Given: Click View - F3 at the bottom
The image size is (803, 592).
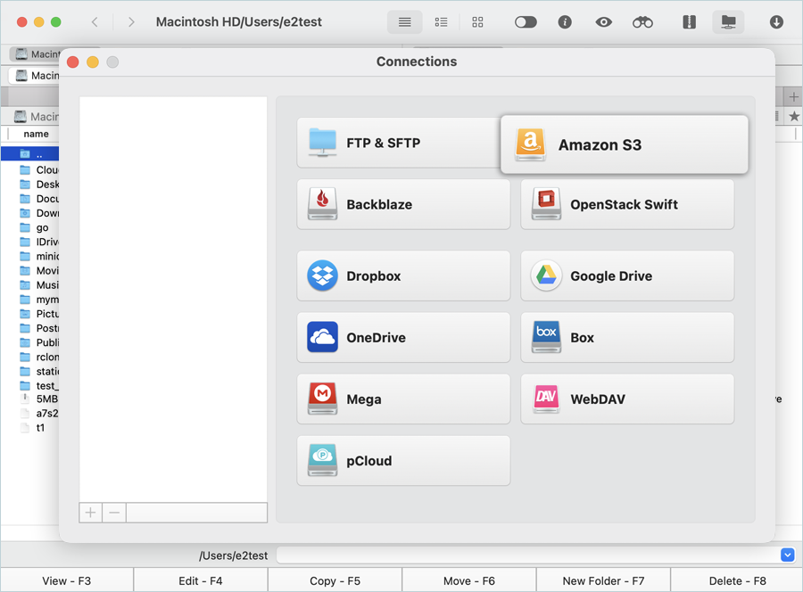Looking at the screenshot, I should (67, 580).
